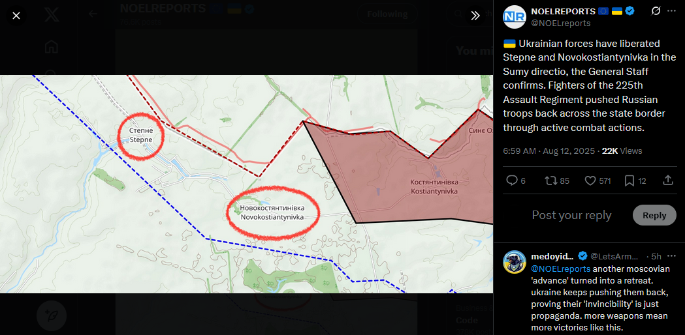Screen dimensions: 685x335
Task: Click the Home icon in background sidebar
Action: click(52, 46)
